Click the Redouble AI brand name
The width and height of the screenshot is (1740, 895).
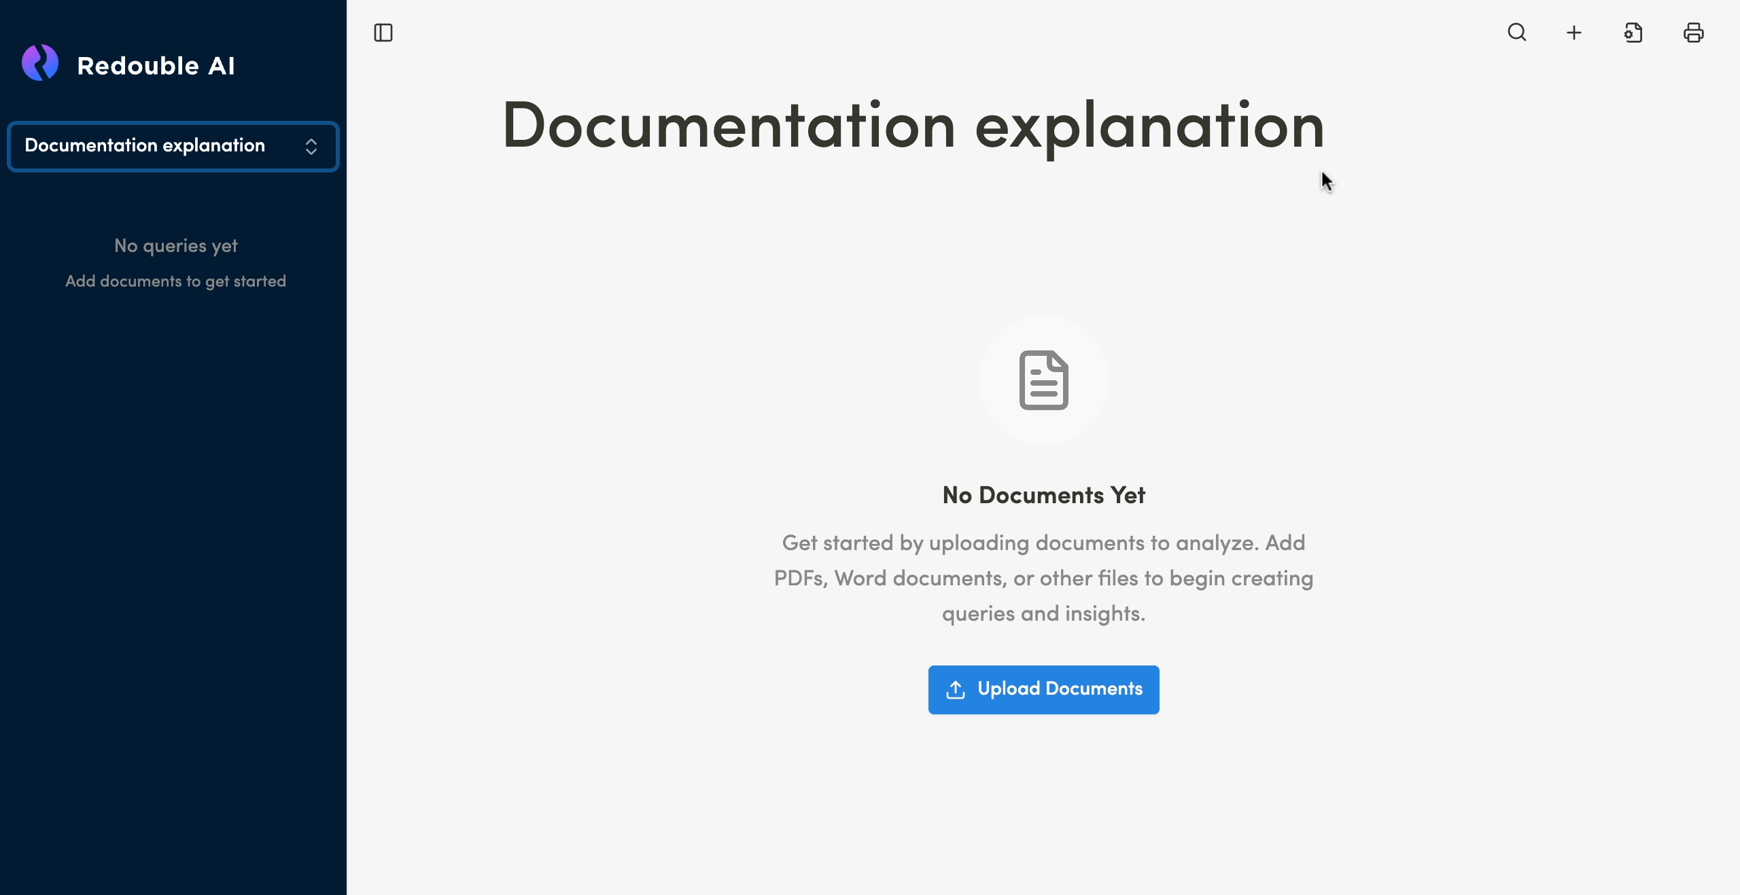point(156,66)
